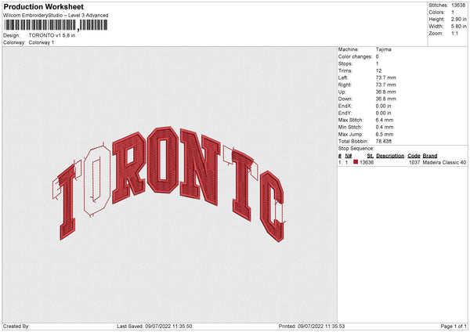Click the Width value 5.80 in

point(458,27)
